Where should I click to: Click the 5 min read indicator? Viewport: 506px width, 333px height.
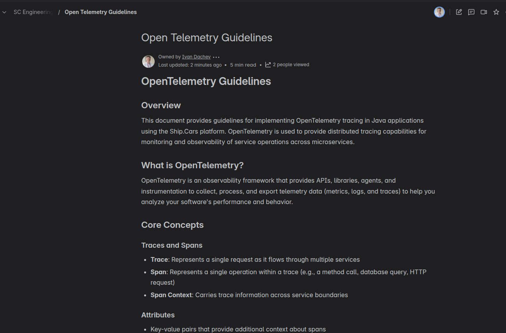tap(243, 64)
